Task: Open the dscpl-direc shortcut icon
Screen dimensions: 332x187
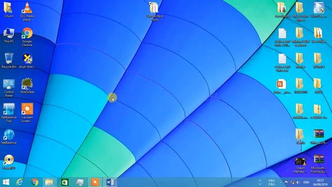Action: point(27,59)
